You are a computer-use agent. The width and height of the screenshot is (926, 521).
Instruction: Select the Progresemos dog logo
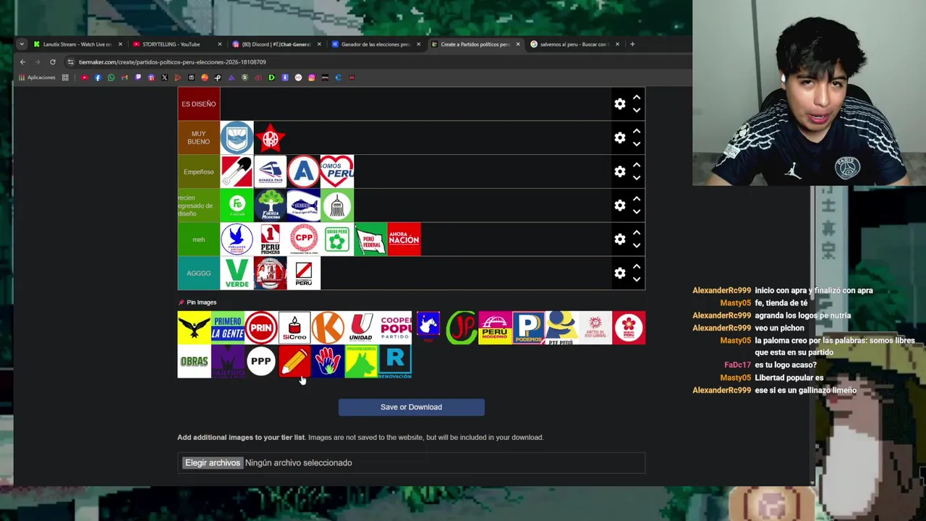361,361
